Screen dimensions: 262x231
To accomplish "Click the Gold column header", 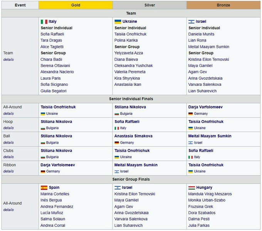I will click(76, 5).
